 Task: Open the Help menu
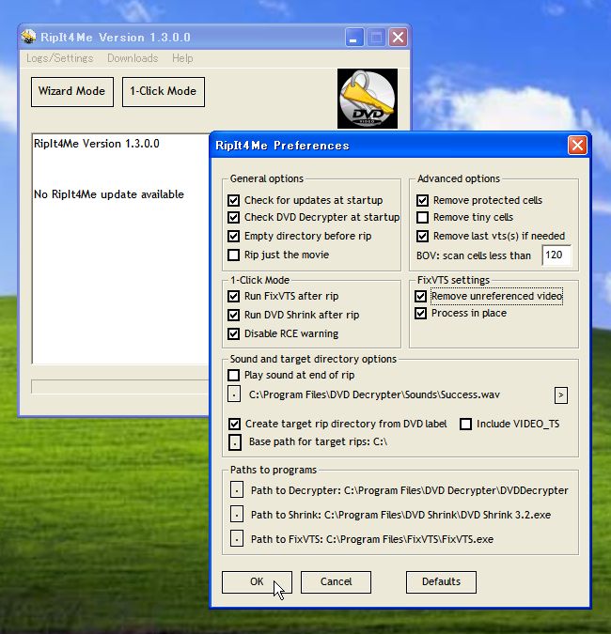coord(182,58)
